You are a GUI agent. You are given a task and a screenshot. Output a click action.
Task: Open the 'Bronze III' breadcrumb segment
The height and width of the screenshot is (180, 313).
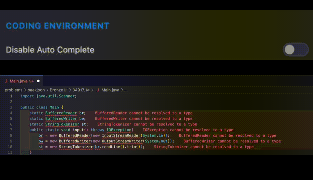click(x=59, y=90)
